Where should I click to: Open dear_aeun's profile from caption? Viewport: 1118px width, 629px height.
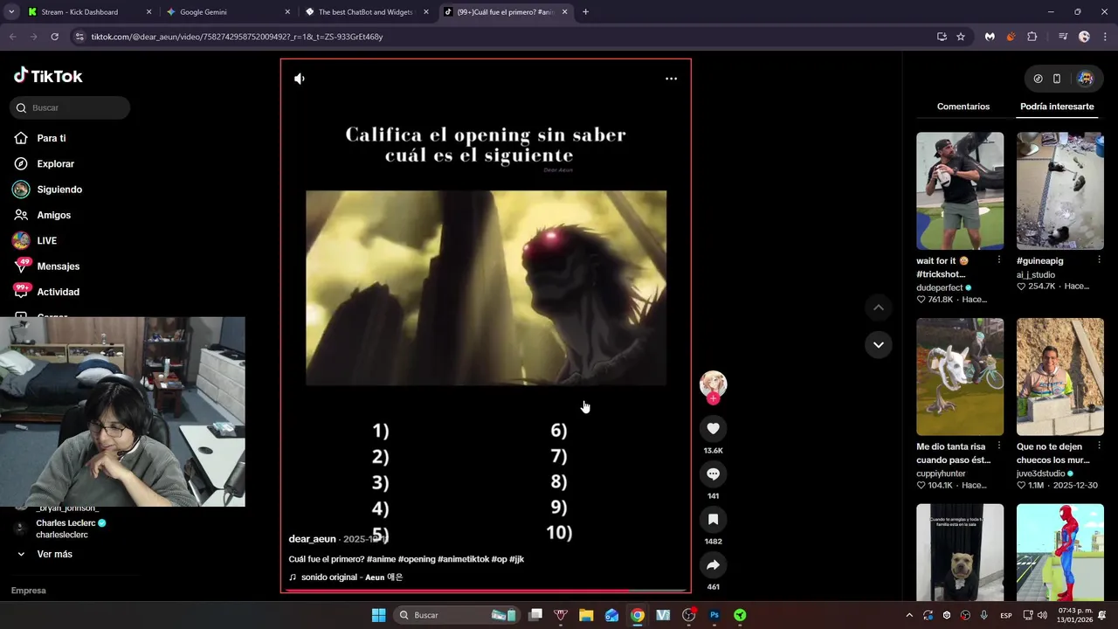pyautogui.click(x=312, y=539)
